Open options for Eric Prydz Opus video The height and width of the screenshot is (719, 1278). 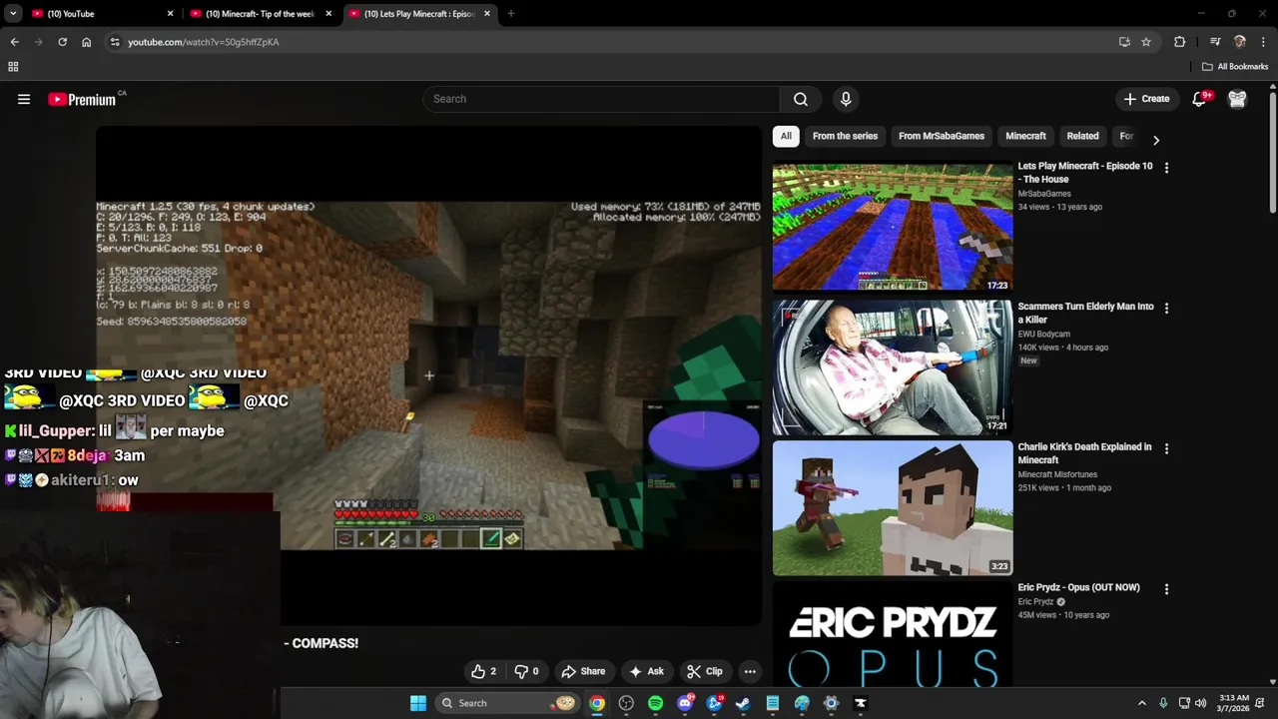tap(1166, 589)
